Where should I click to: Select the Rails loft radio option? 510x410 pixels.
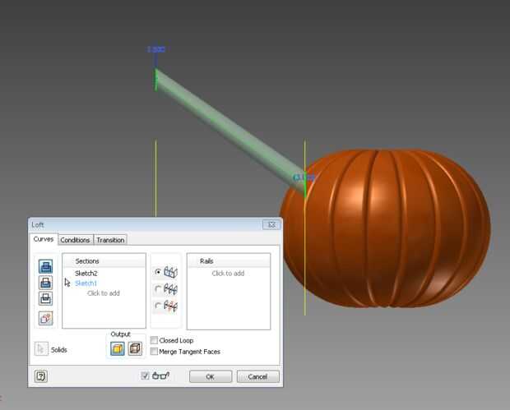coord(158,272)
